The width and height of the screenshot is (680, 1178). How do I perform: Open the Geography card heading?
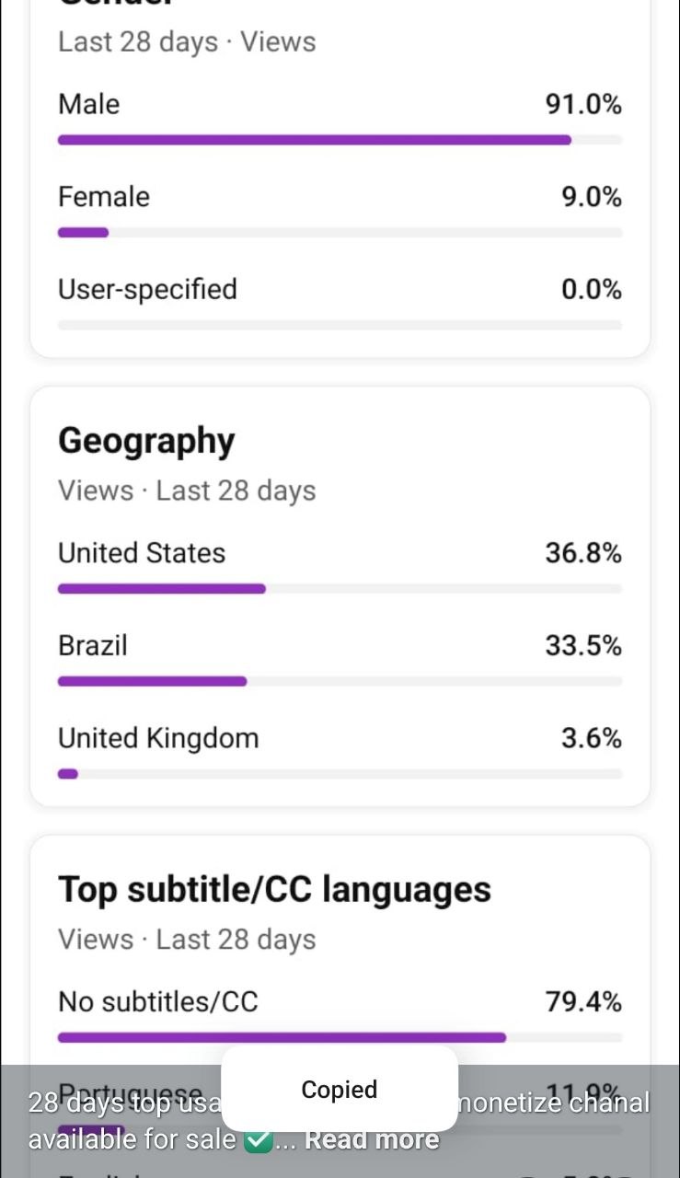146,442
